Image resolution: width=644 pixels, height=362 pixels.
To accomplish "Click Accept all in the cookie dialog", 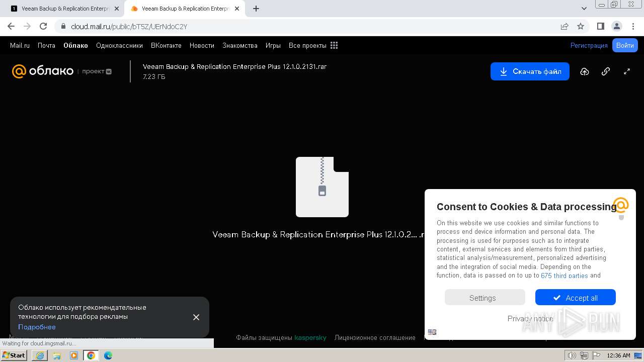I will [575, 297].
